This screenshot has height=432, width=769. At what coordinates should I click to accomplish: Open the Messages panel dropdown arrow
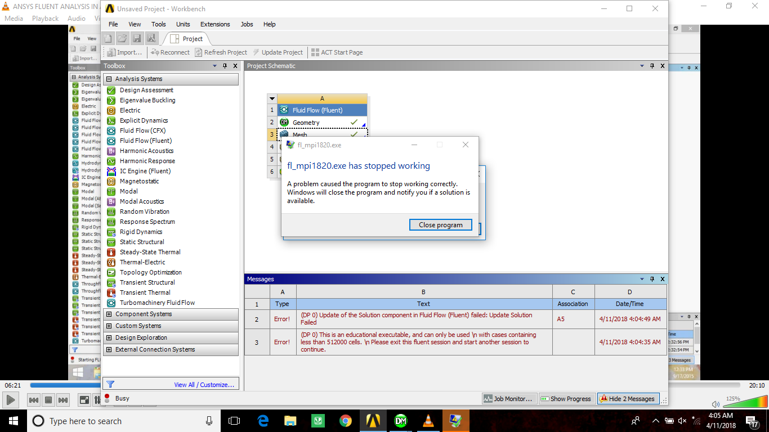[x=642, y=279]
